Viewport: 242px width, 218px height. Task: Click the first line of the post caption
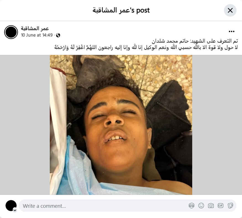click(195, 41)
